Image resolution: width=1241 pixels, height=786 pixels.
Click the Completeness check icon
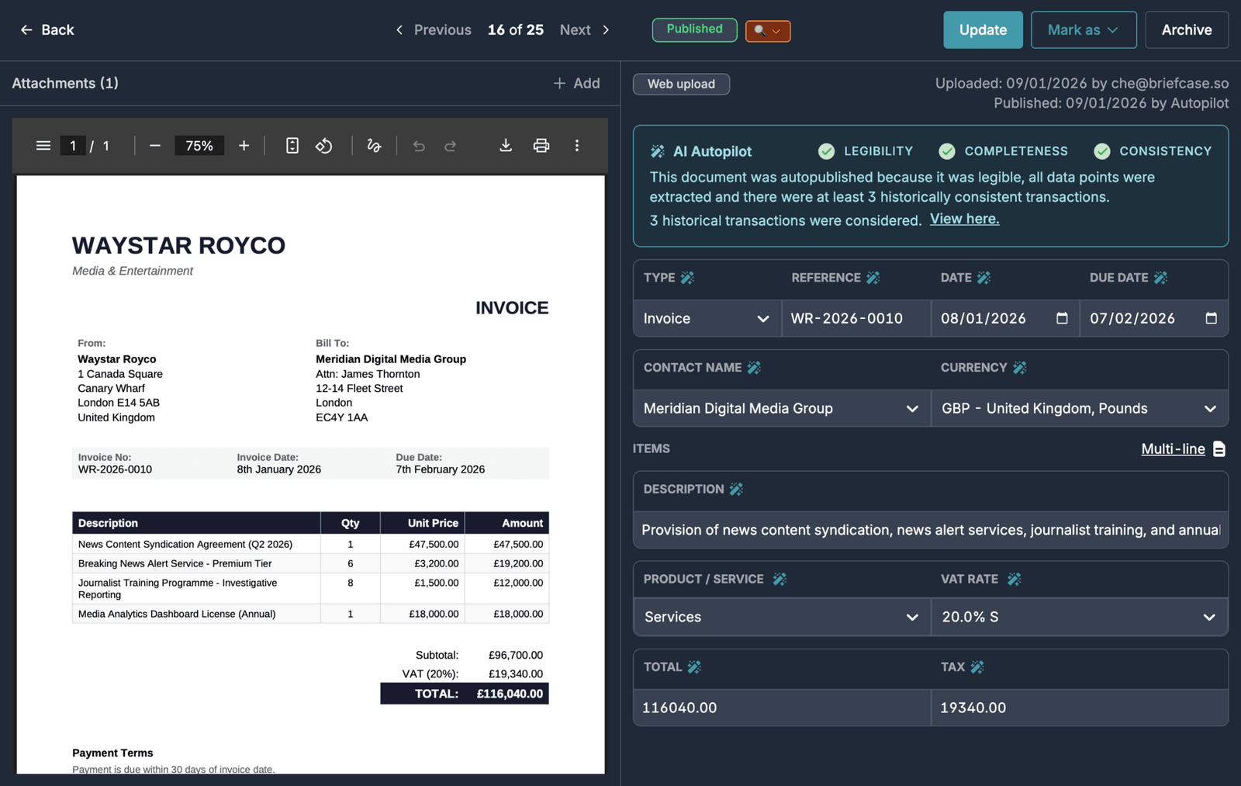pos(947,151)
